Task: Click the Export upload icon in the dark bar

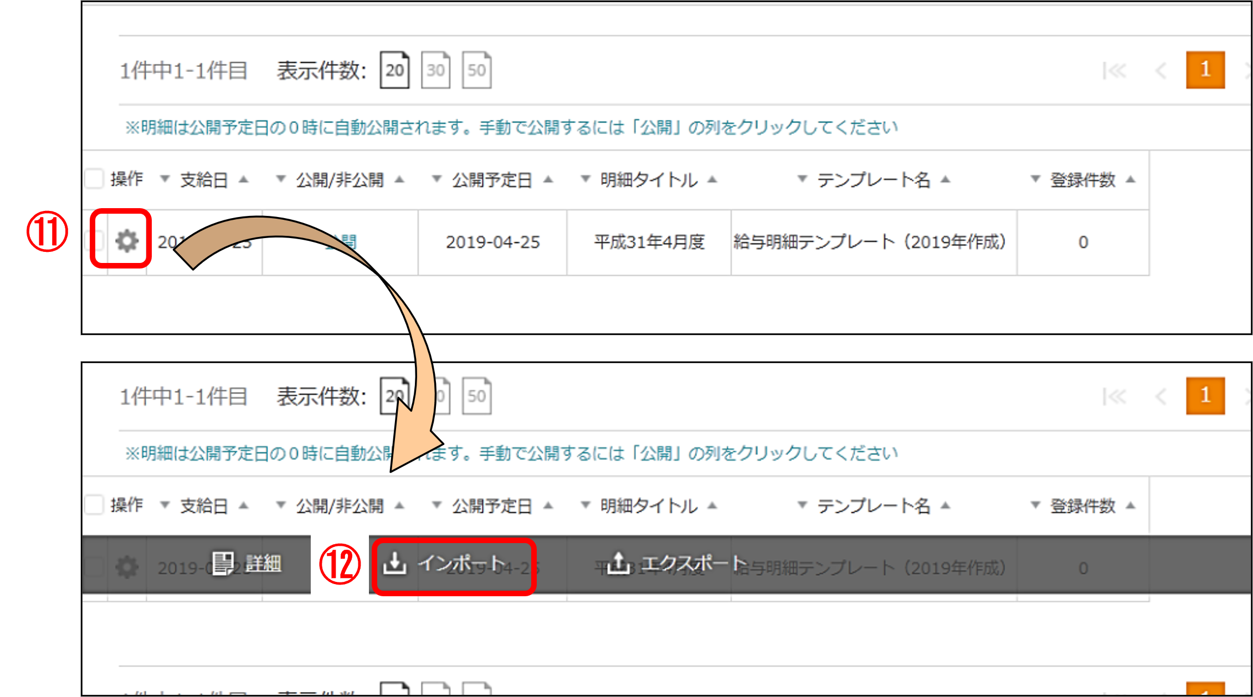Action: tap(618, 564)
